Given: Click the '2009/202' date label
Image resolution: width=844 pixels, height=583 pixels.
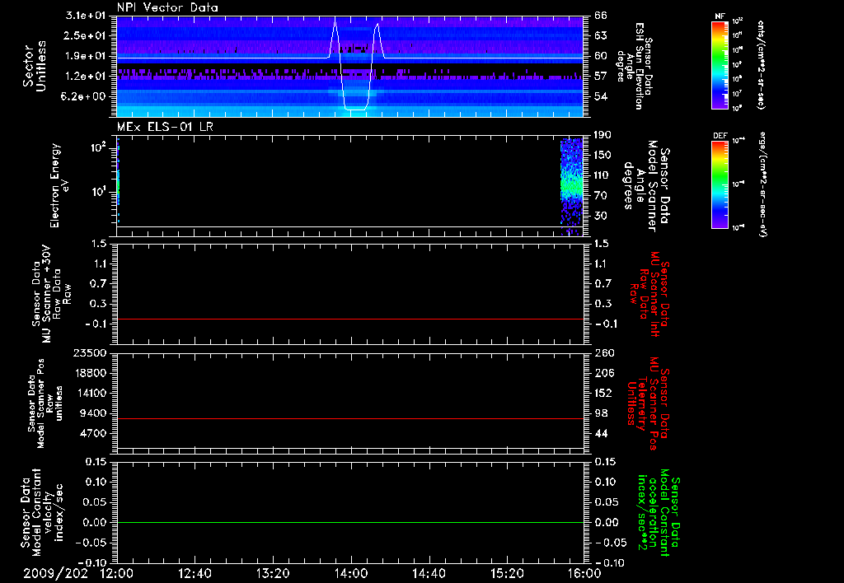Looking at the screenshot, I should [x=55, y=574].
